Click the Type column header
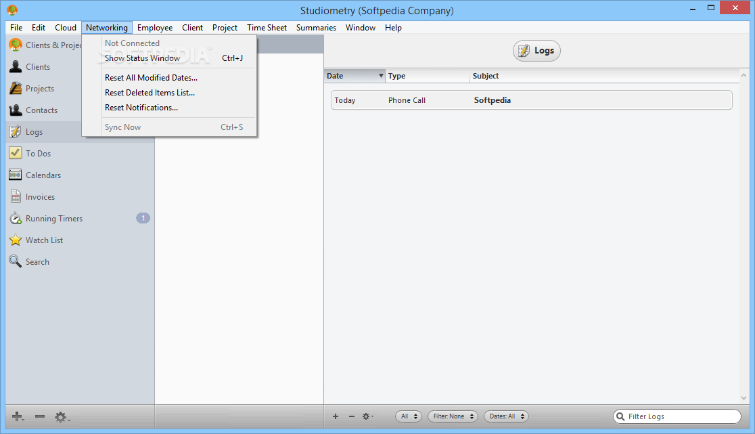 click(x=428, y=76)
